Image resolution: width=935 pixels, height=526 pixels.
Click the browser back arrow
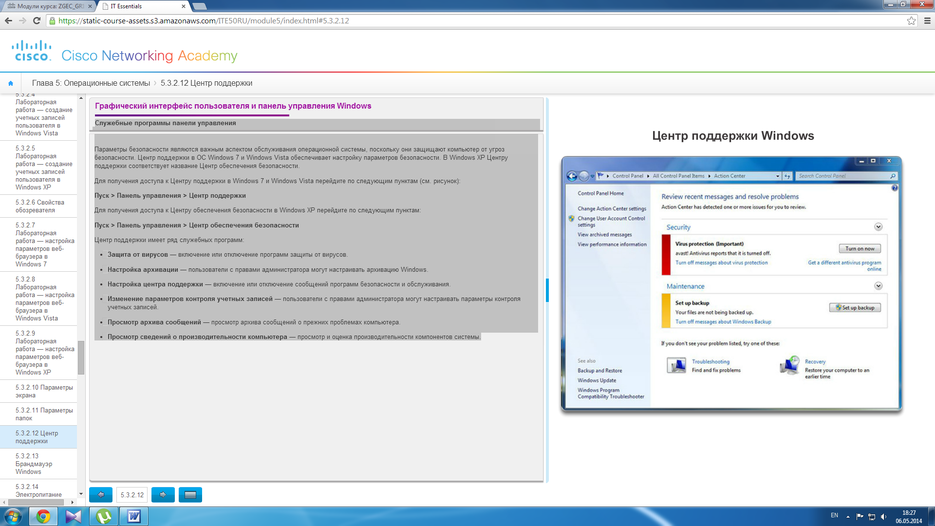[8, 20]
